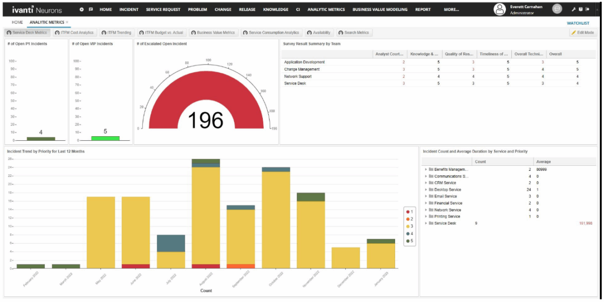The width and height of the screenshot is (604, 302).
Task: Expand the Benefits Management service entry
Action: [x=425, y=170]
